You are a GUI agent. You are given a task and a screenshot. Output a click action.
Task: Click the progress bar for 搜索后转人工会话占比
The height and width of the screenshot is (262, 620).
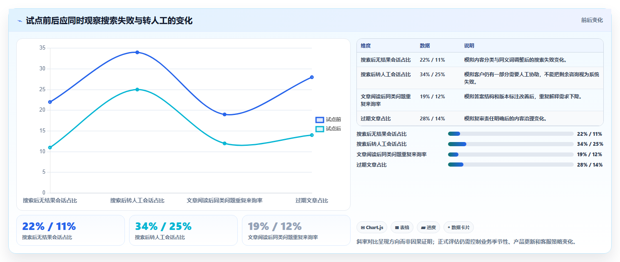(510, 144)
